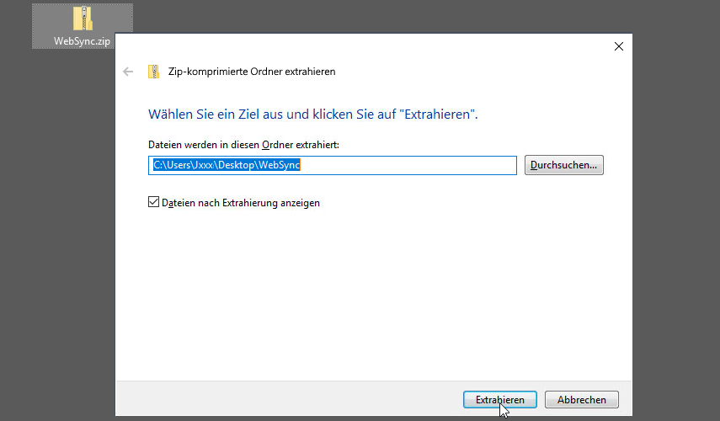
Task: Click the back arrow in extraction wizard
Action: [128, 72]
